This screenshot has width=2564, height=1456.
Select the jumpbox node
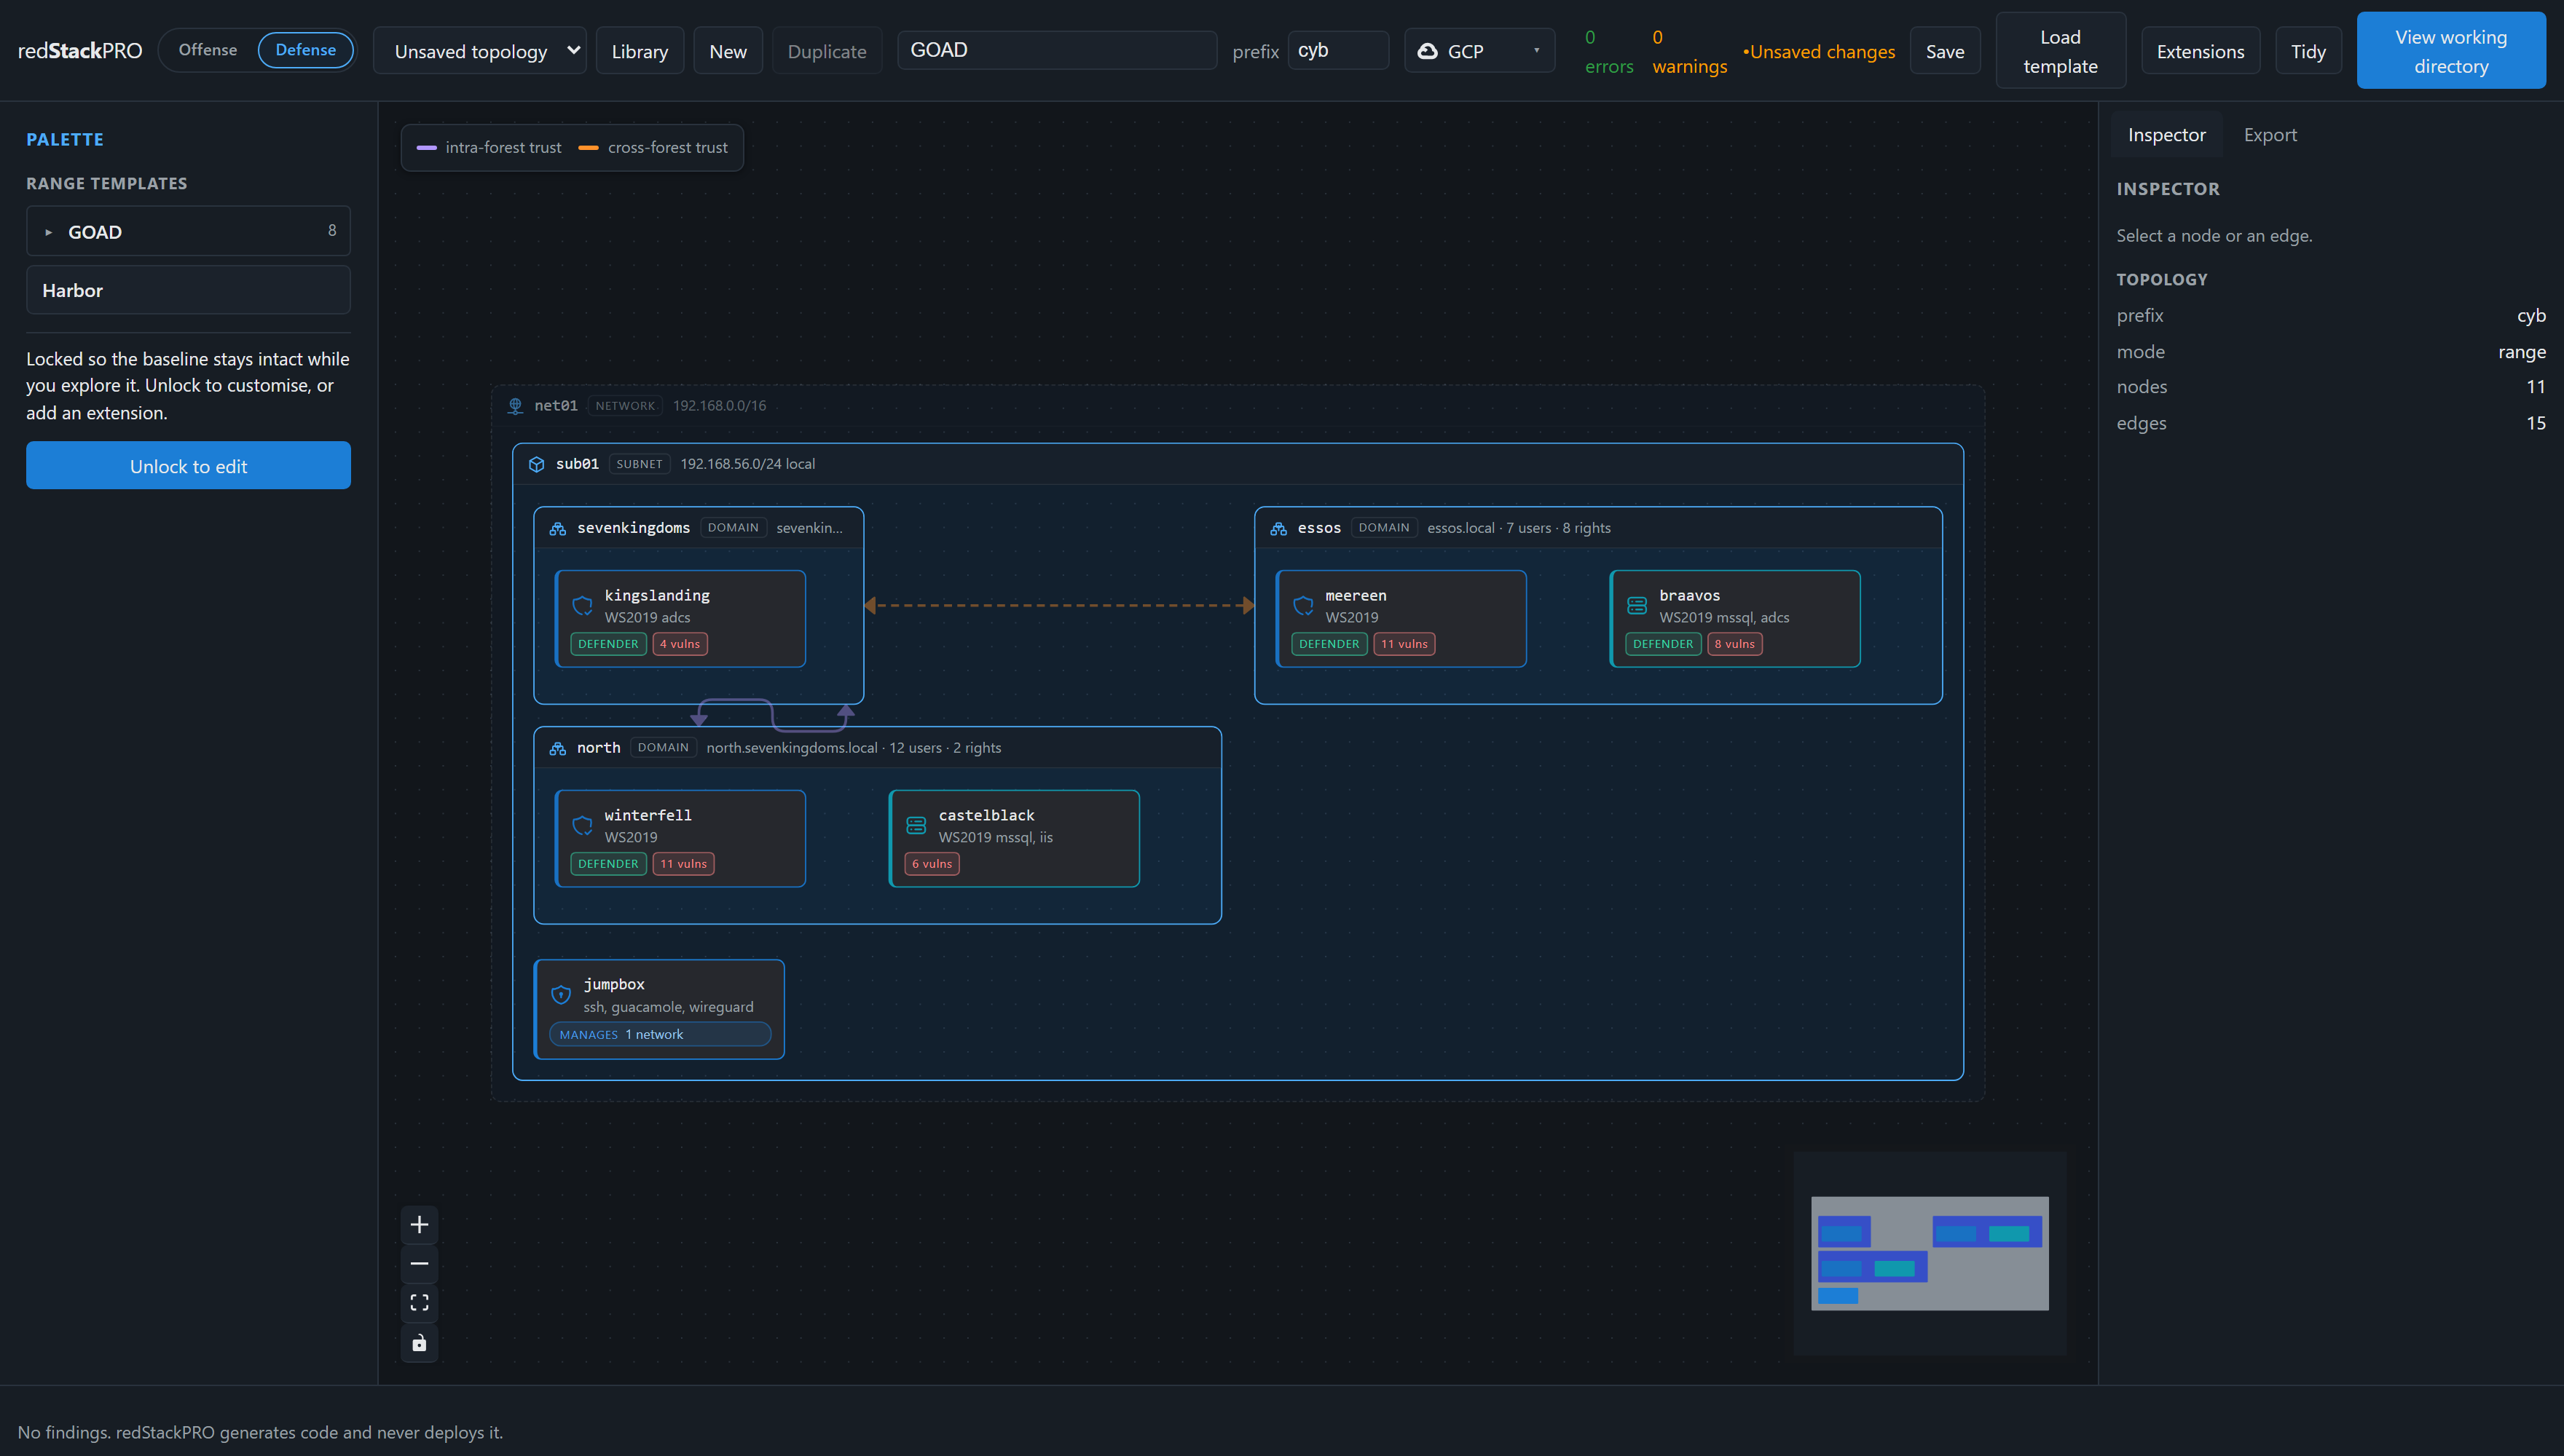pyautogui.click(x=659, y=1009)
